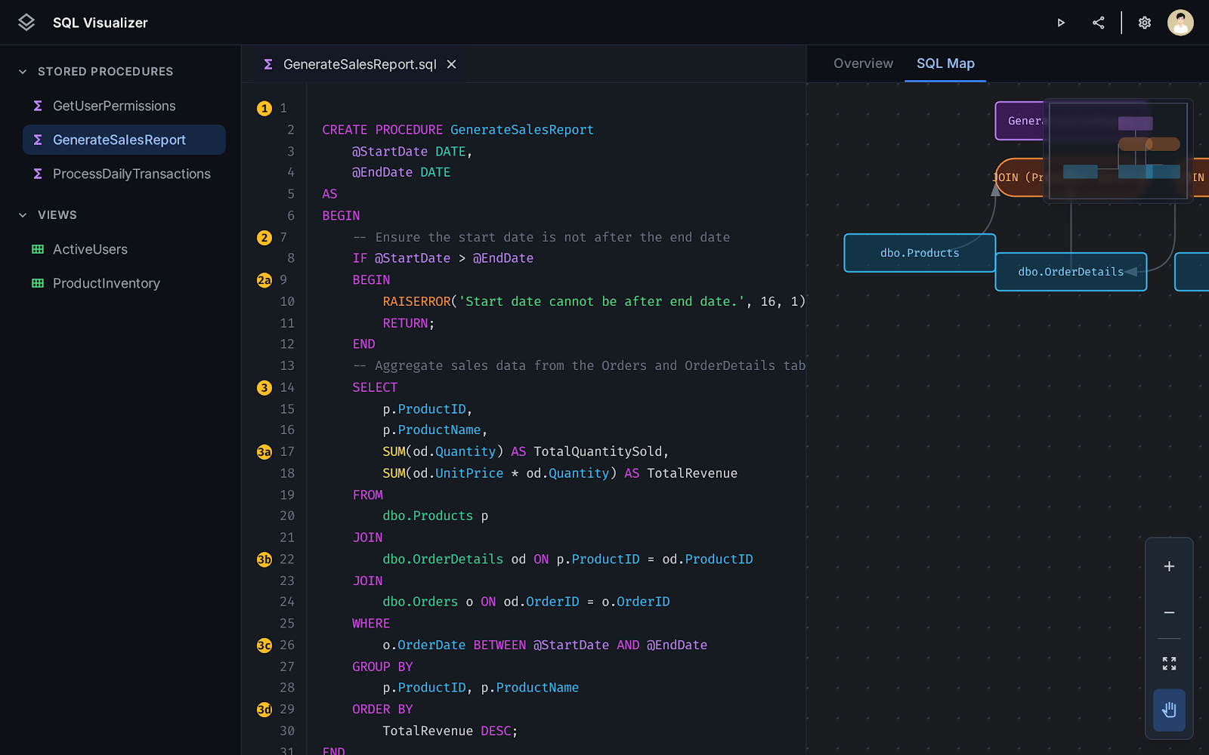
Task: Open GetUserPermissions stored procedure
Action: click(x=114, y=106)
